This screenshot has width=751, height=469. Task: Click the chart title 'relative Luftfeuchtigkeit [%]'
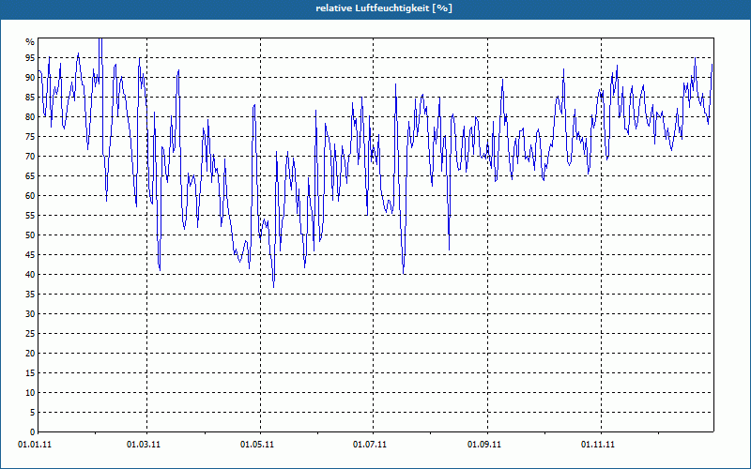tap(384, 8)
